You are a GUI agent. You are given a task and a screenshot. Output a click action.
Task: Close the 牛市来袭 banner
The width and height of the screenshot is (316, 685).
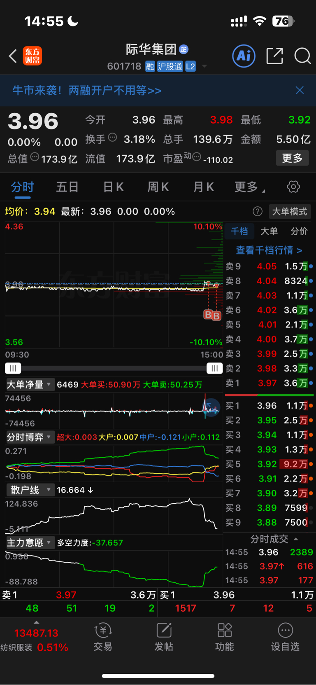tap(300, 90)
